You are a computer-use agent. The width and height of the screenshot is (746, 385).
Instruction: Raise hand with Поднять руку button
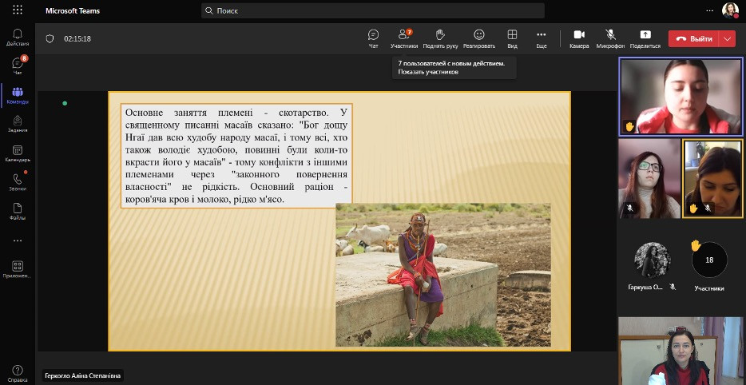pos(439,38)
